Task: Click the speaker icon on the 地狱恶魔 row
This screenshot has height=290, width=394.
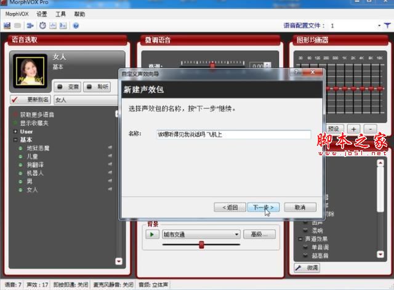Action: click(x=110, y=148)
